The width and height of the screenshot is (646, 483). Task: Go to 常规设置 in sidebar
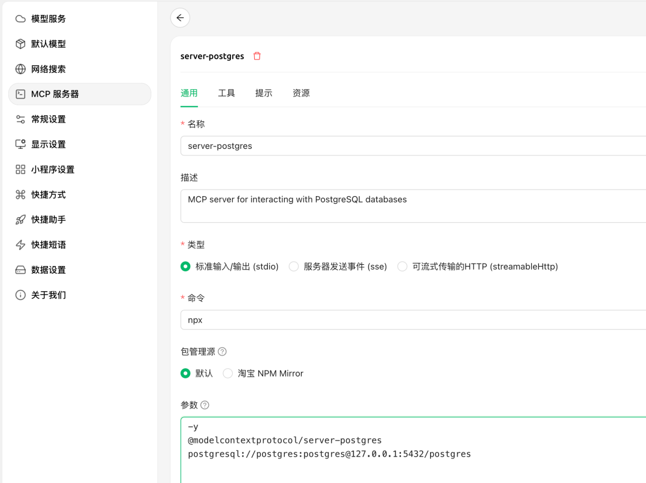(48, 119)
